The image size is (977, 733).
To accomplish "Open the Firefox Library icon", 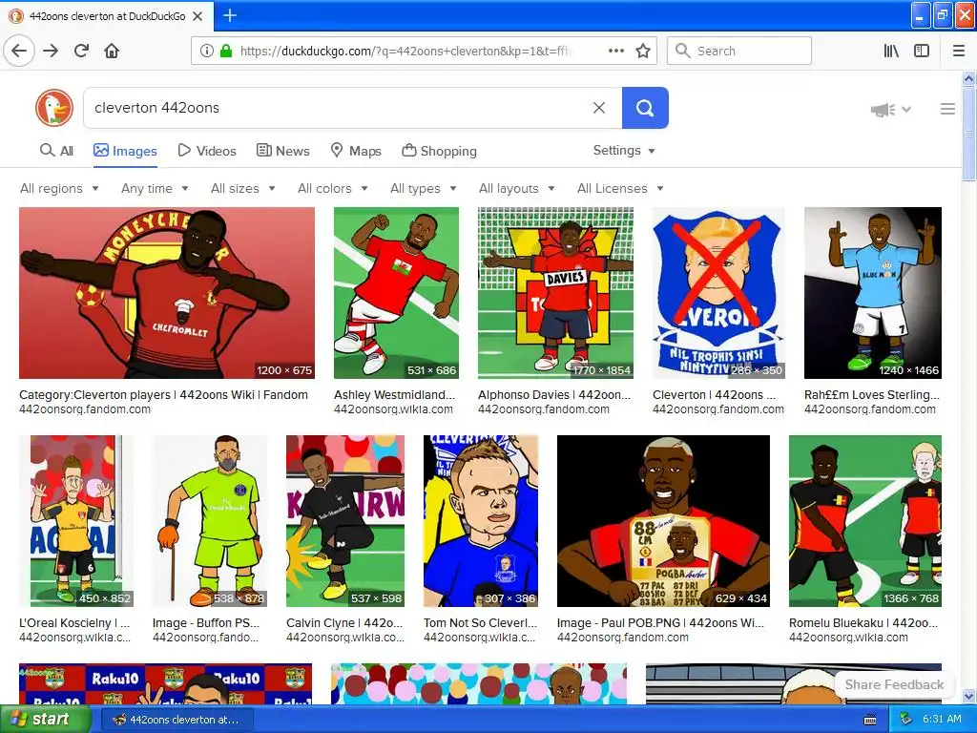I will 891,51.
